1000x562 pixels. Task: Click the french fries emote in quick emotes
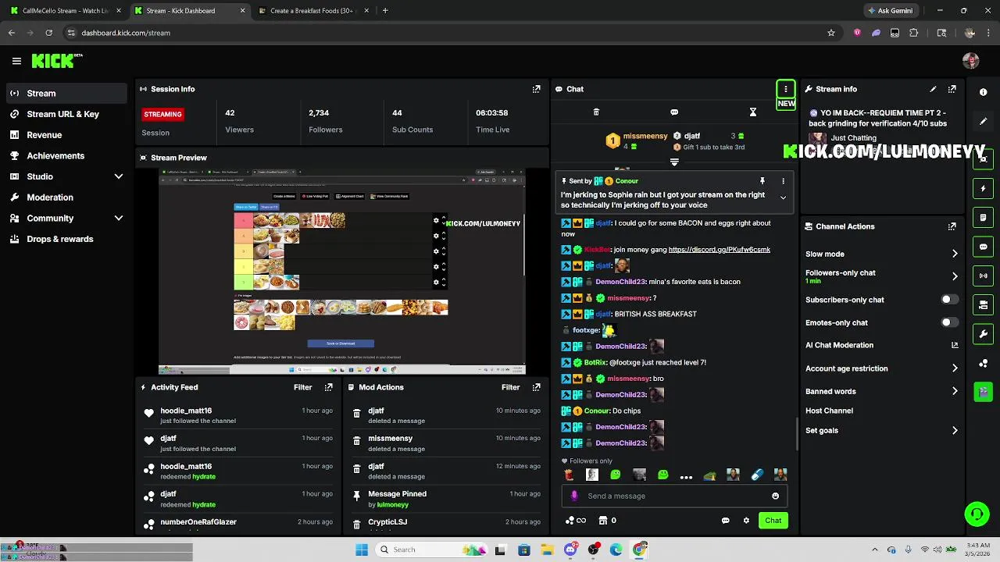point(569,475)
